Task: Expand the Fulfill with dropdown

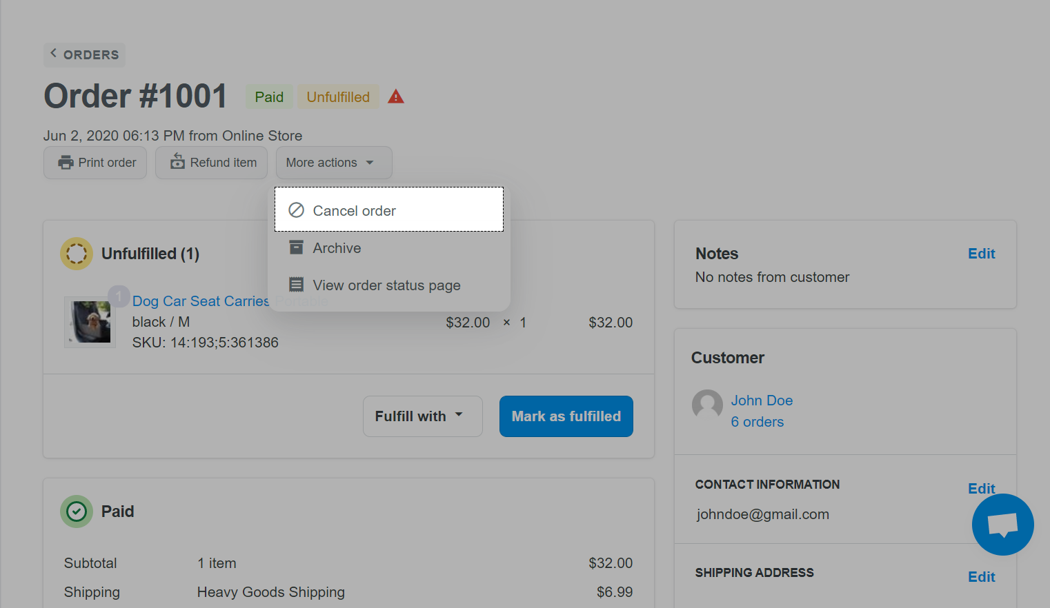Action: point(422,416)
